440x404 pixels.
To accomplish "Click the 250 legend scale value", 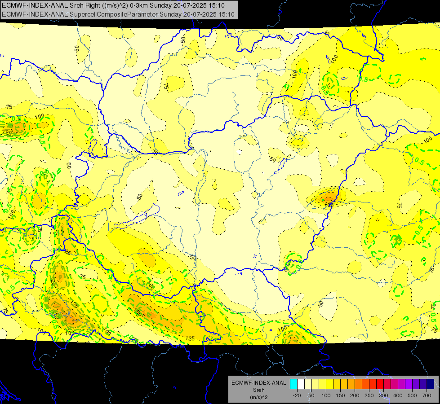I will (x=369, y=395).
